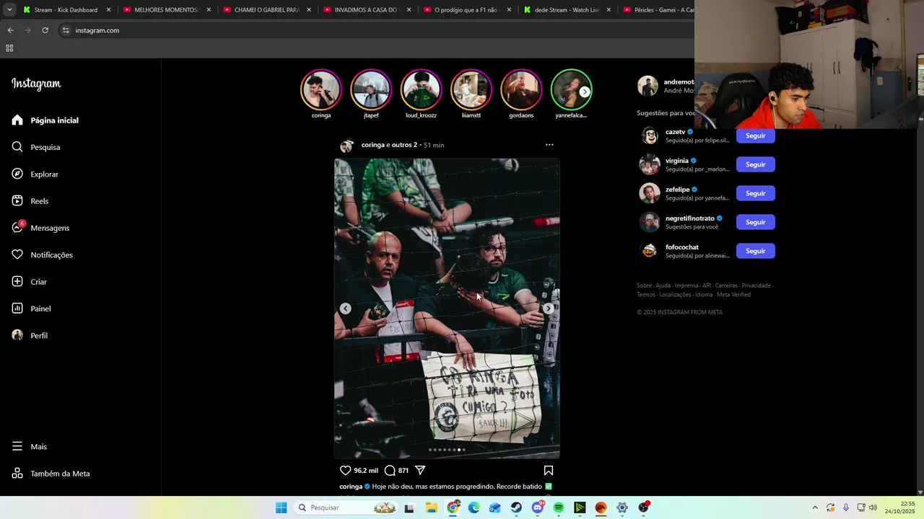Image resolution: width=924 pixels, height=519 pixels.
Task: Open Pesquisa search in sidebar
Action: 36,147
